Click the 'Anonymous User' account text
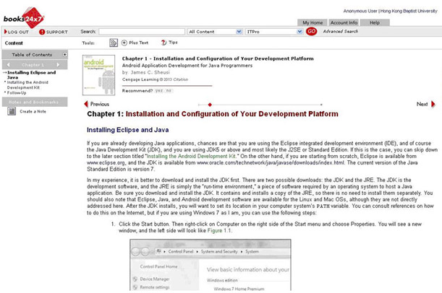Viewport: 442px width, 293px height. pyautogui.click(x=360, y=11)
